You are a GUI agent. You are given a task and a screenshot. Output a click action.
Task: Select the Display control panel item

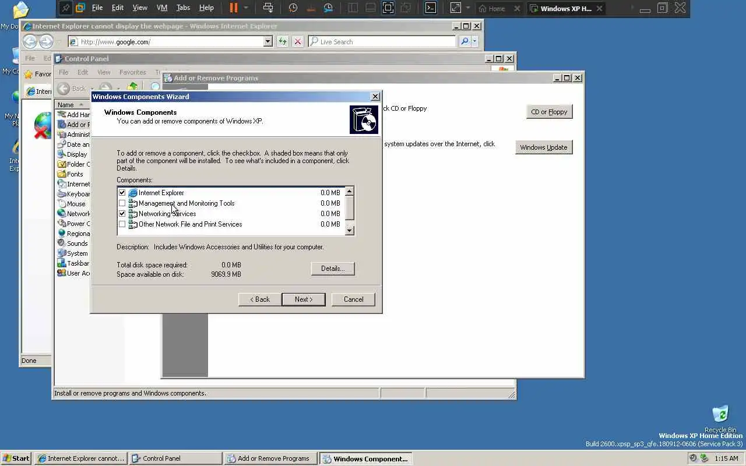tap(72, 154)
